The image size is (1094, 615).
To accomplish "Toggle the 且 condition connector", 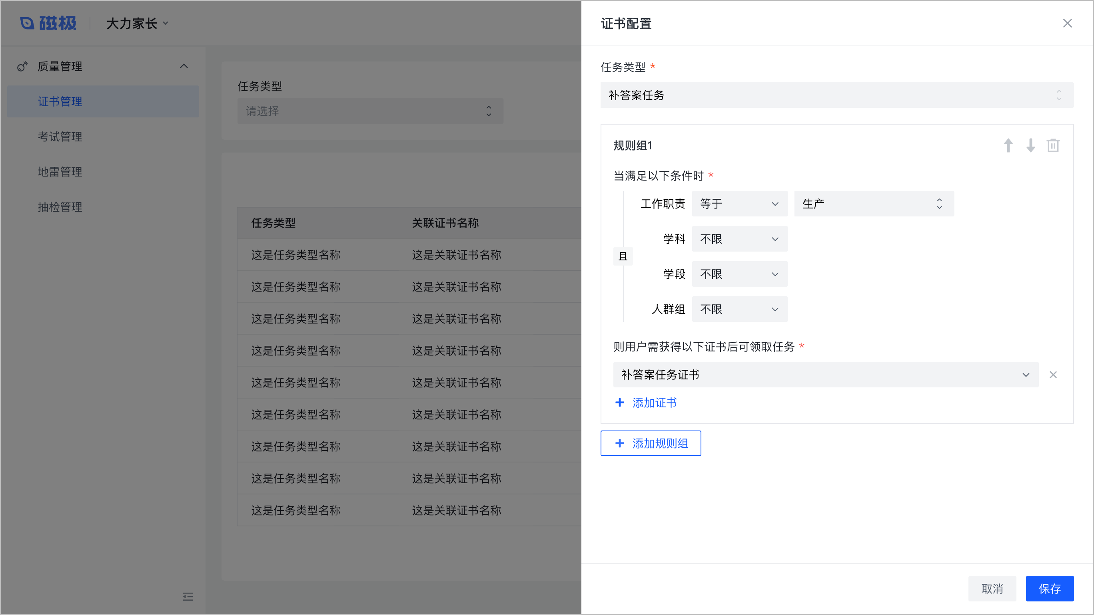I will pyautogui.click(x=623, y=256).
